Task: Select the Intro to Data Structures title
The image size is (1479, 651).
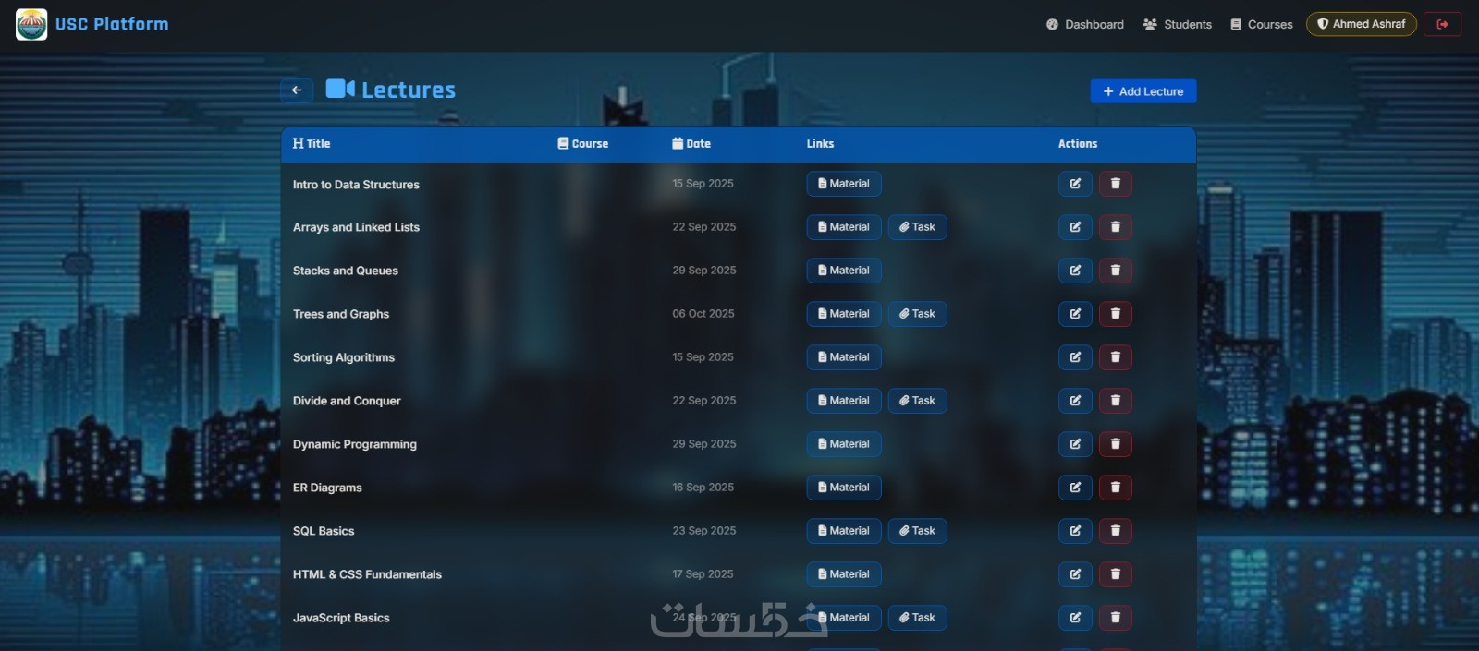Action: pos(356,185)
